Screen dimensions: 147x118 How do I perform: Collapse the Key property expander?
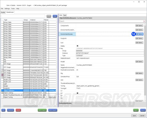click(60, 48)
